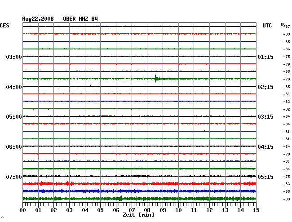Viewport: 292px width, 222px height.
Task: Click minute tick label 09
Action: [x=163, y=210]
